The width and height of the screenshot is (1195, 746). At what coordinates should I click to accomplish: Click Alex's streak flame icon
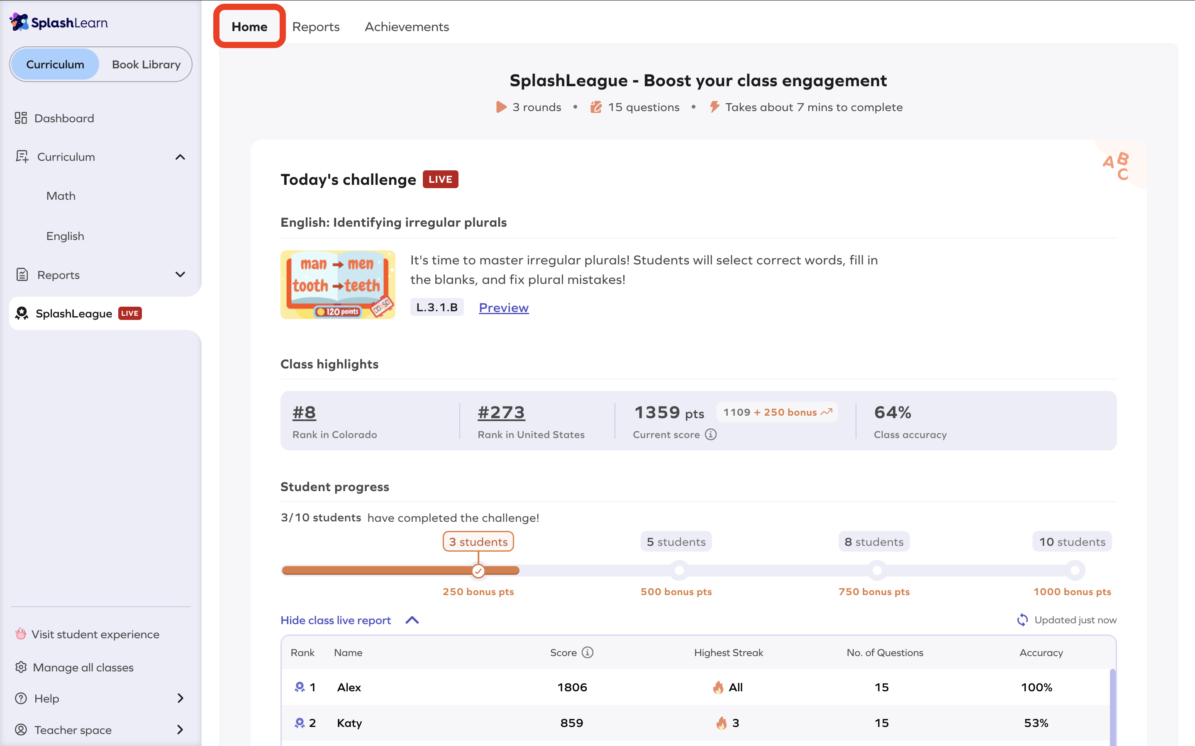click(x=719, y=687)
